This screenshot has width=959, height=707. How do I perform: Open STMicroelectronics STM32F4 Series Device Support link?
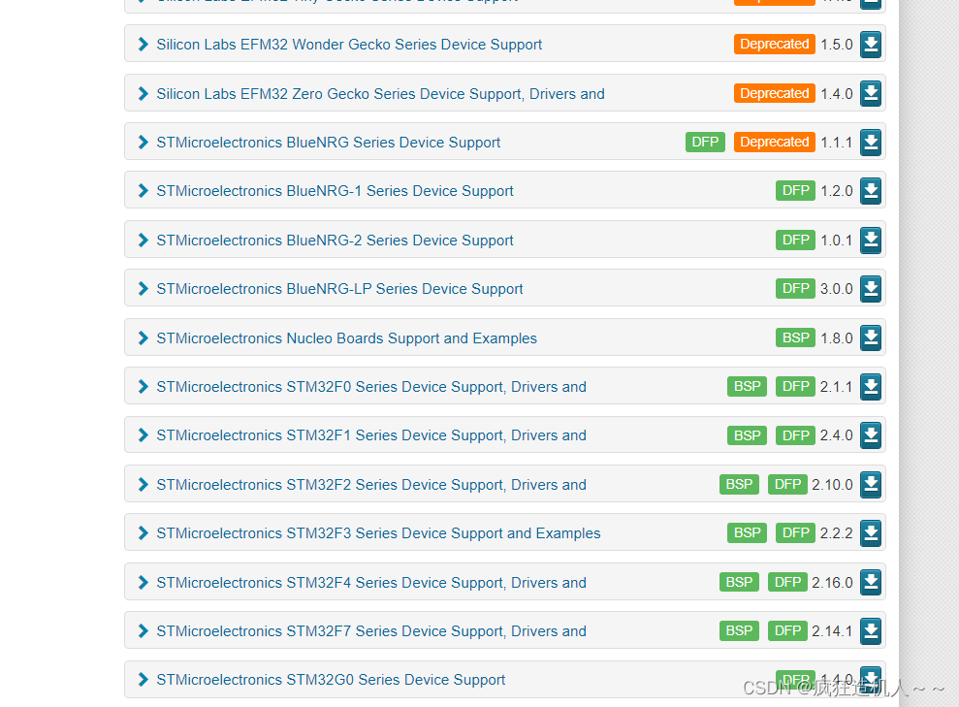pyautogui.click(x=371, y=583)
